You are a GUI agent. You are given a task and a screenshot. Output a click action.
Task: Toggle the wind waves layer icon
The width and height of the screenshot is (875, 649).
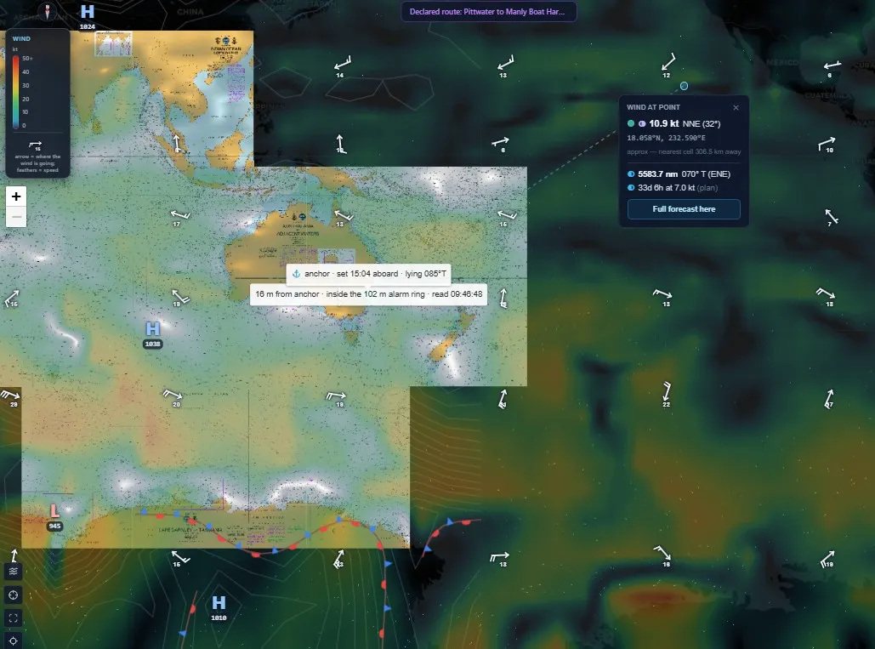tap(14, 572)
